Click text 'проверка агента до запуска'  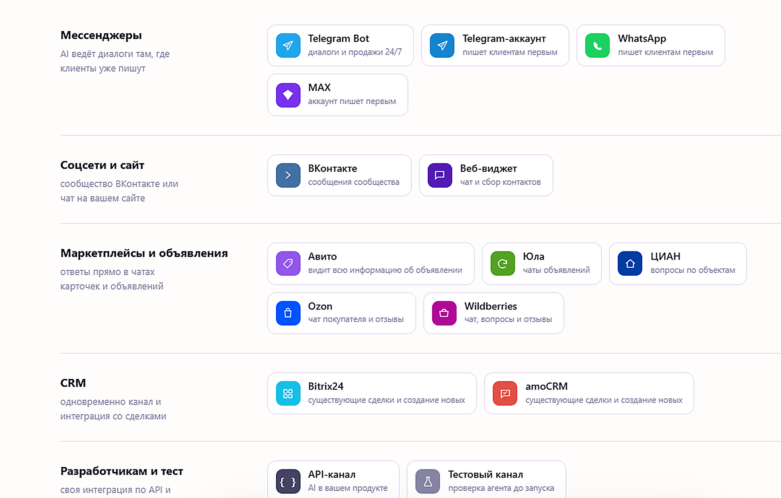(501, 488)
